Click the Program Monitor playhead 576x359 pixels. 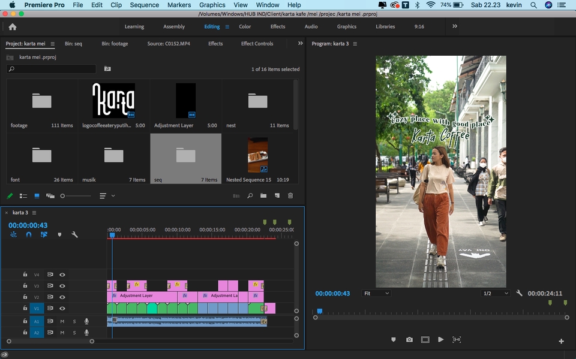320,311
